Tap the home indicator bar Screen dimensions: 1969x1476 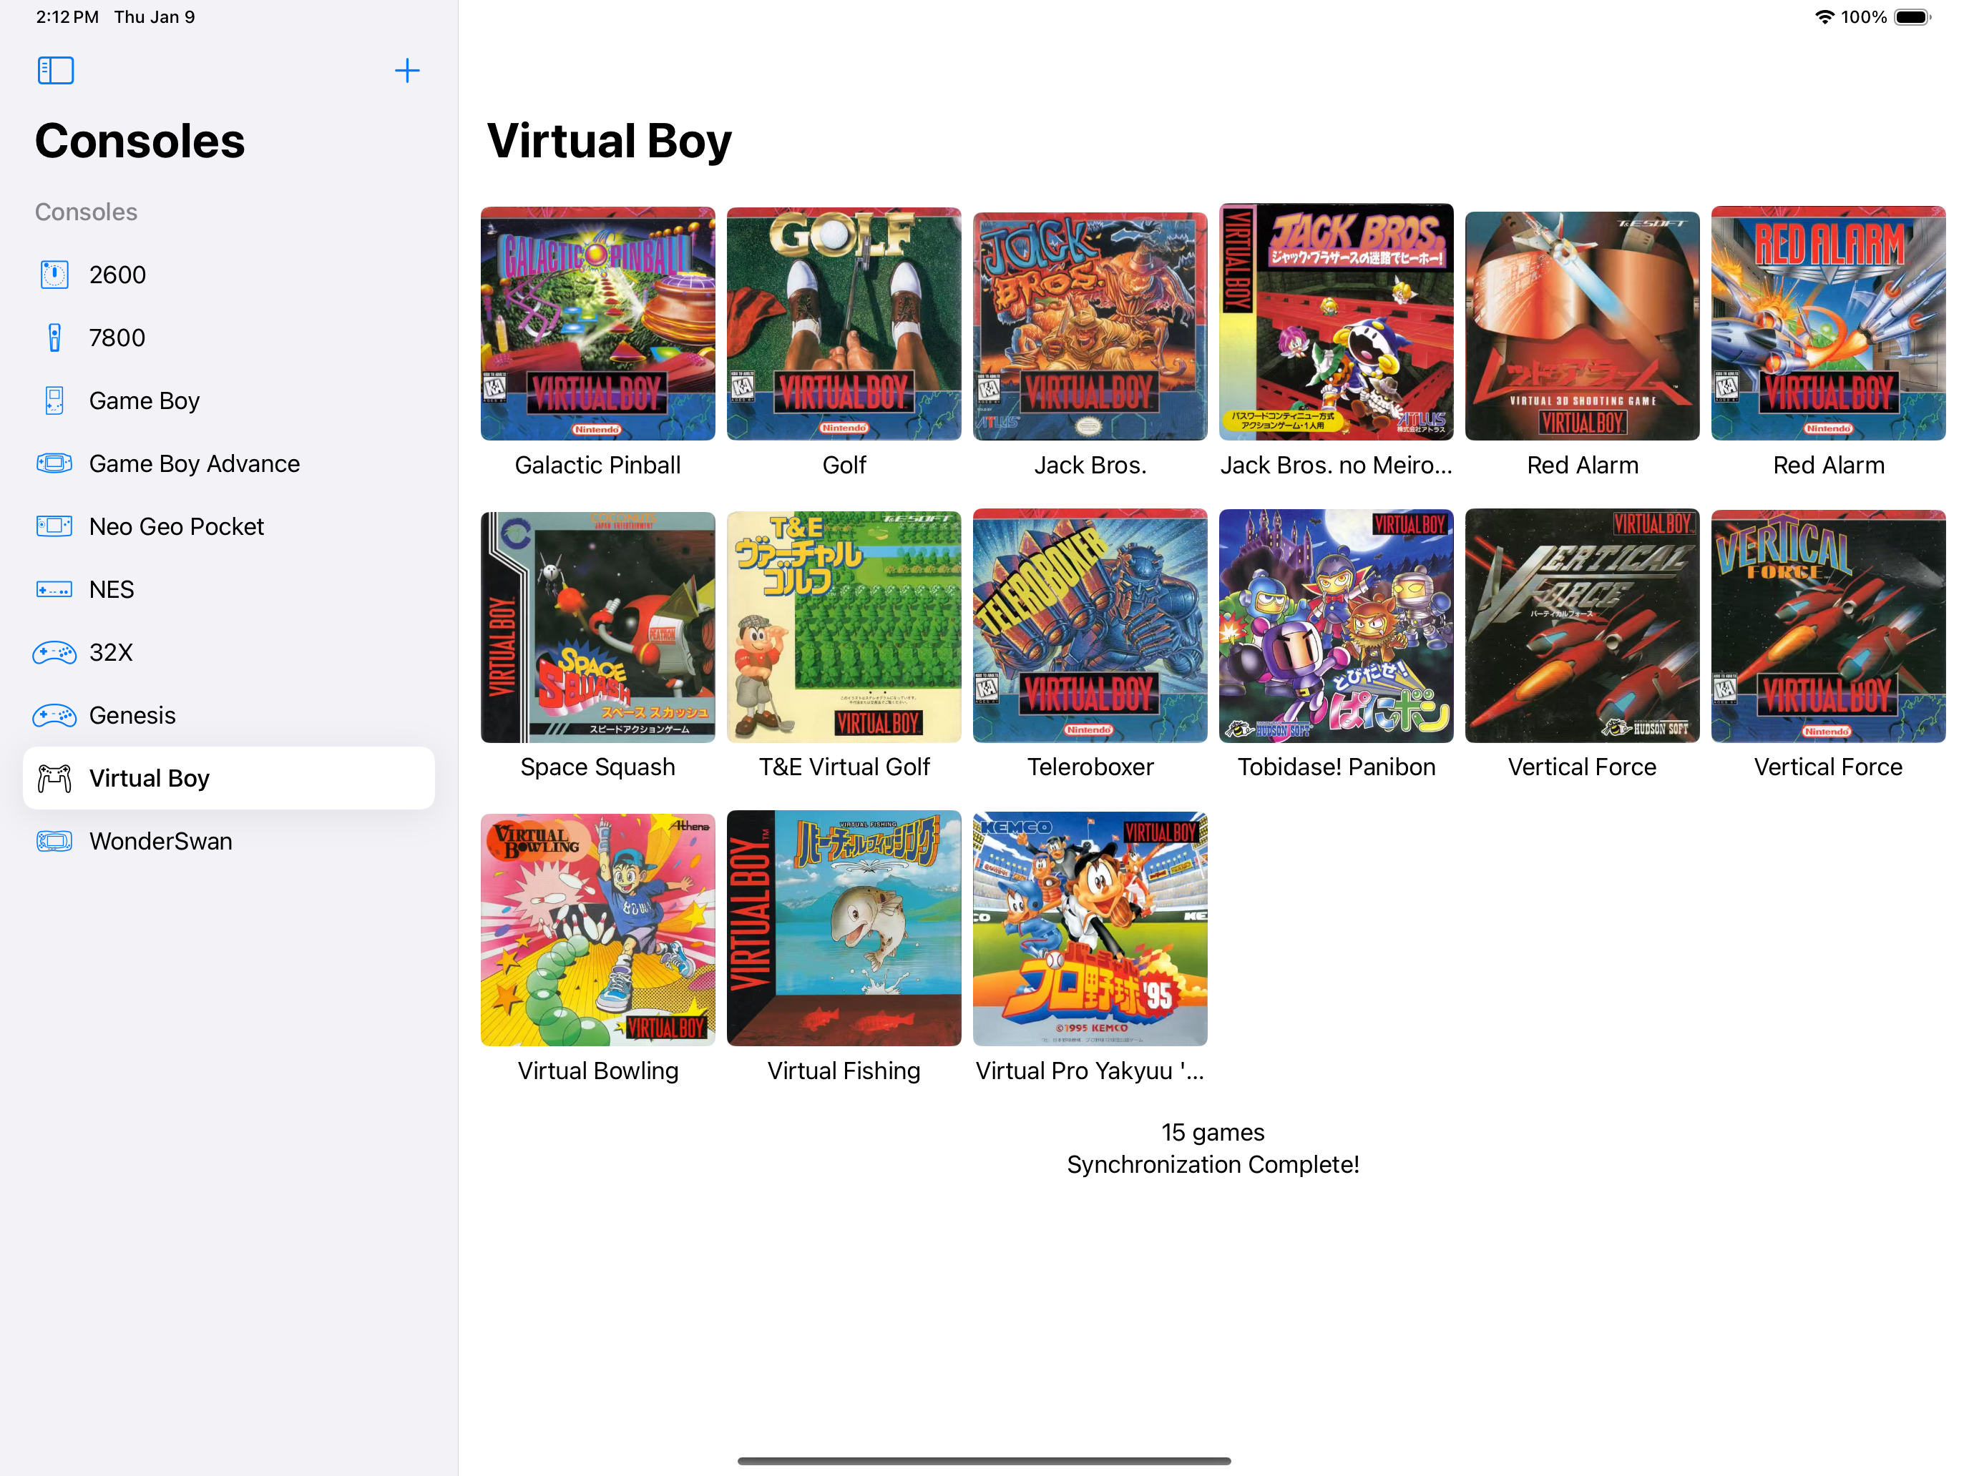(x=984, y=1461)
